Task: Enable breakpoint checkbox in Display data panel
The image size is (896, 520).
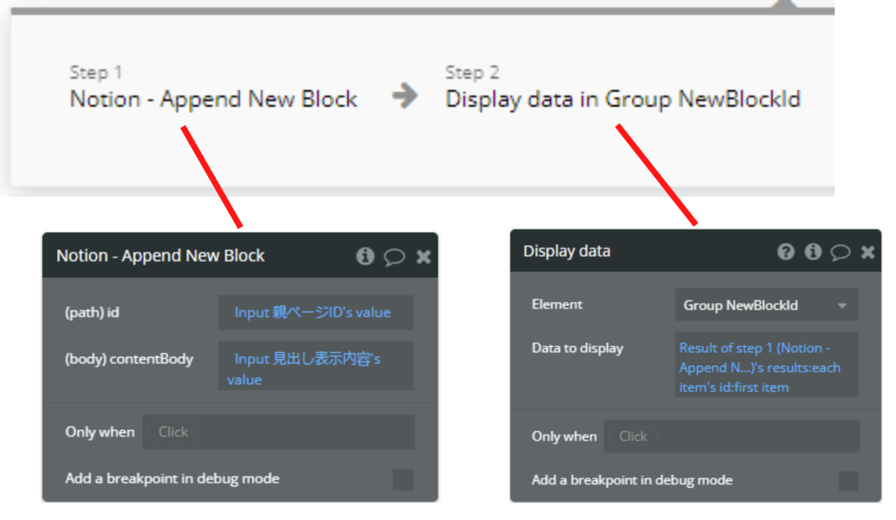Action: [x=848, y=480]
